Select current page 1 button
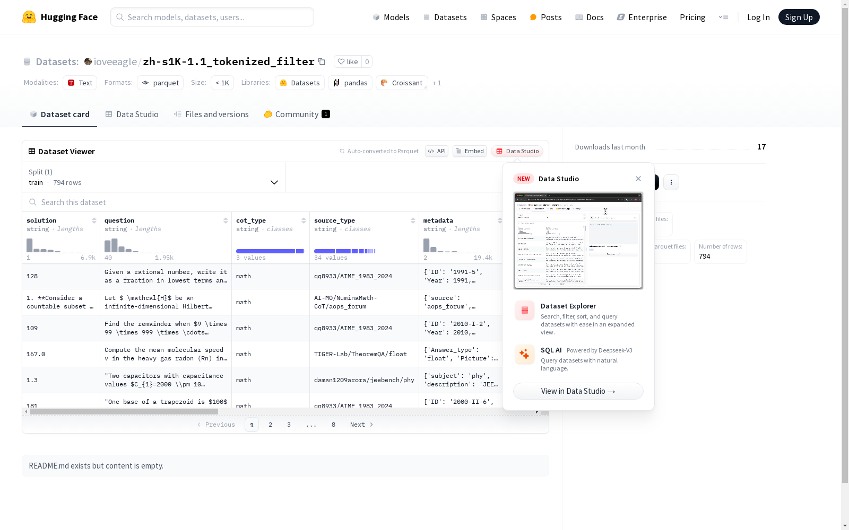This screenshot has height=530, width=849. click(252, 425)
